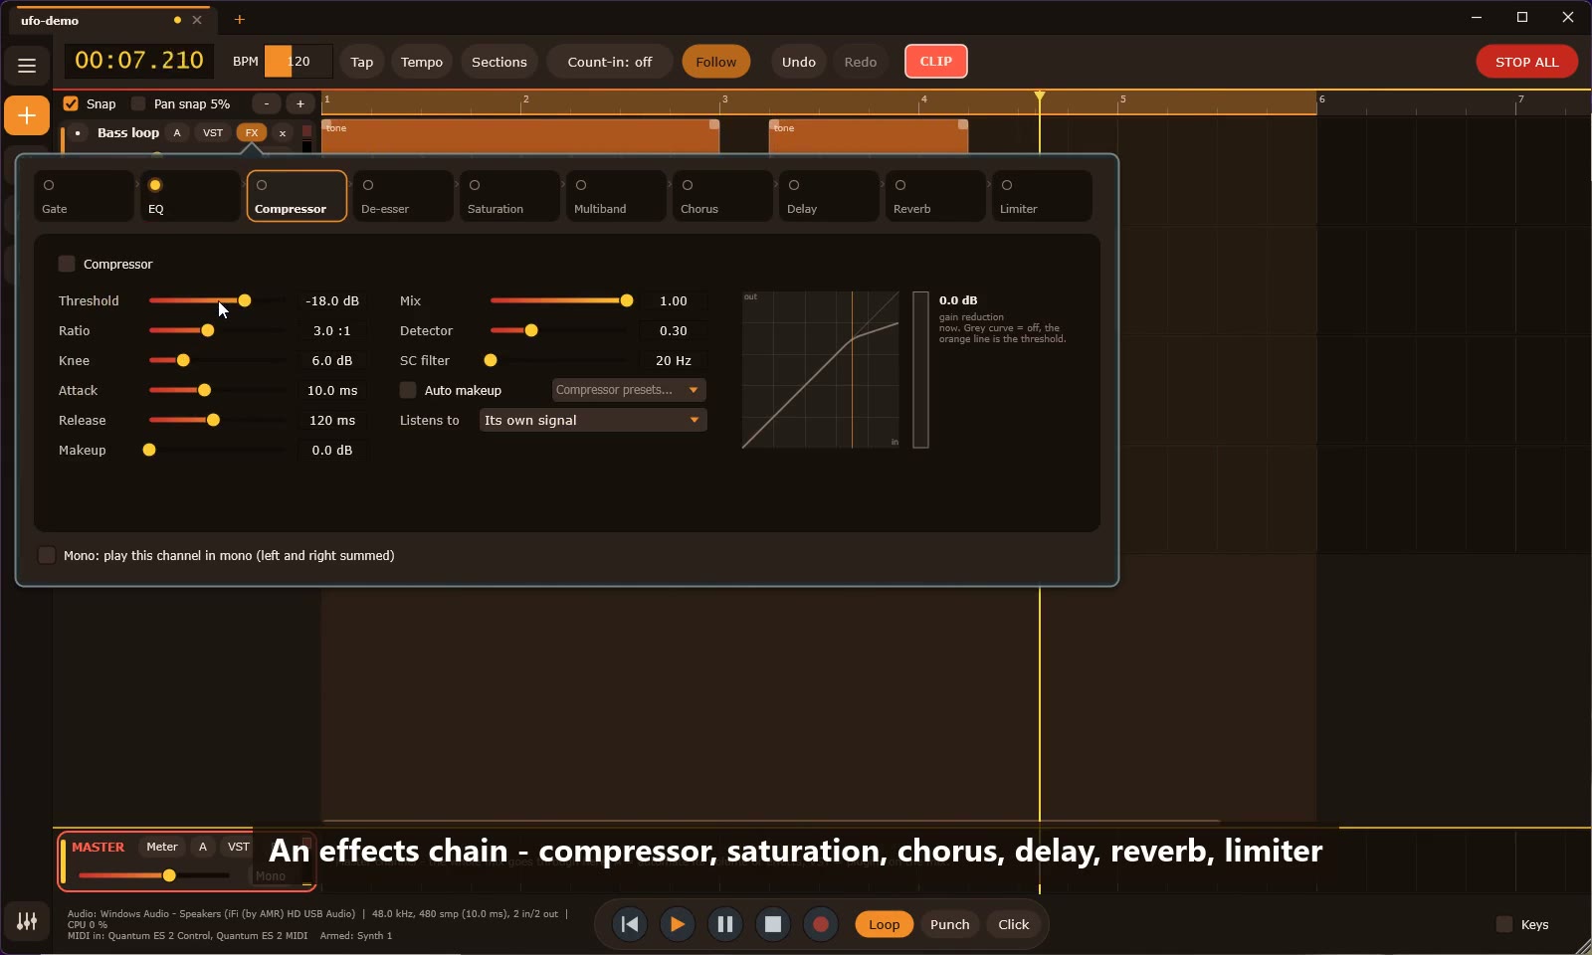Select the Saturation effect slot

[x=509, y=196]
